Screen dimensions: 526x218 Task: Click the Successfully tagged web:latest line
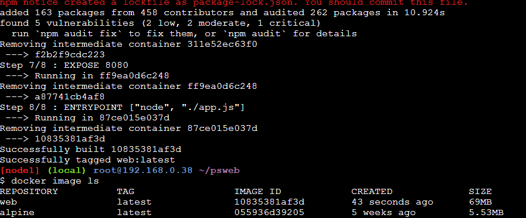[x=87, y=160]
